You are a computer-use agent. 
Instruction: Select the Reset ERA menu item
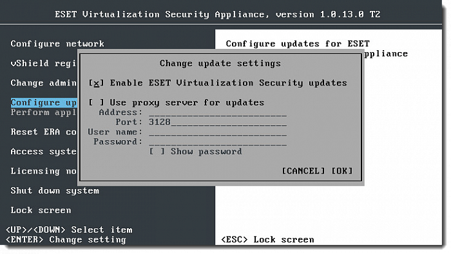[x=43, y=132]
